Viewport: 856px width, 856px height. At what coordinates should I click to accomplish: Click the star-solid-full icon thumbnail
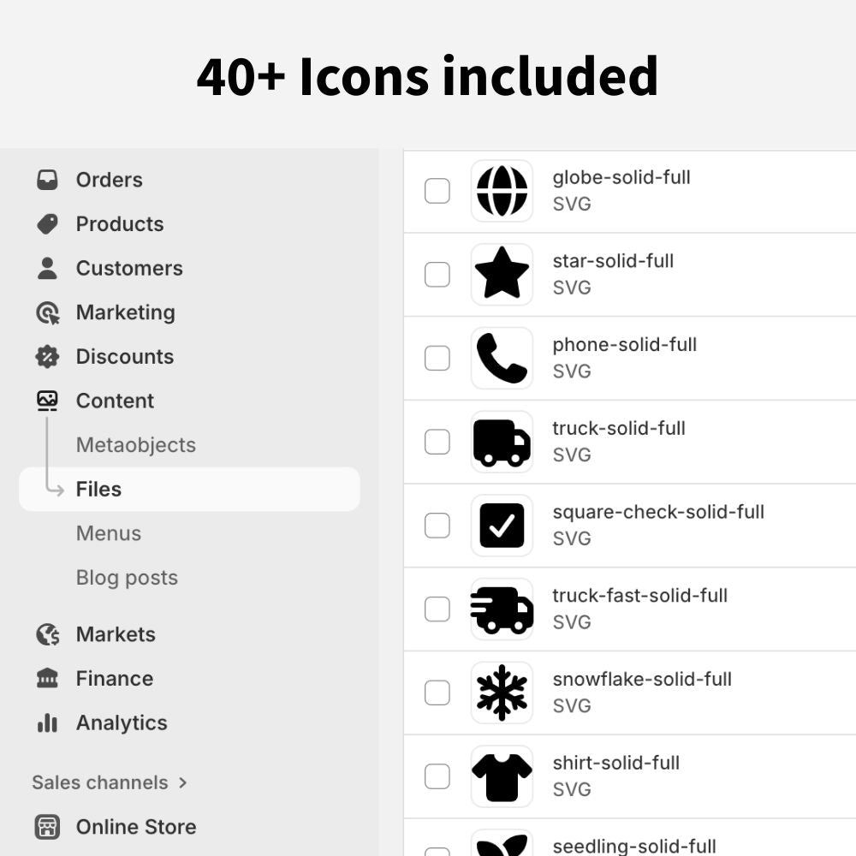(502, 274)
